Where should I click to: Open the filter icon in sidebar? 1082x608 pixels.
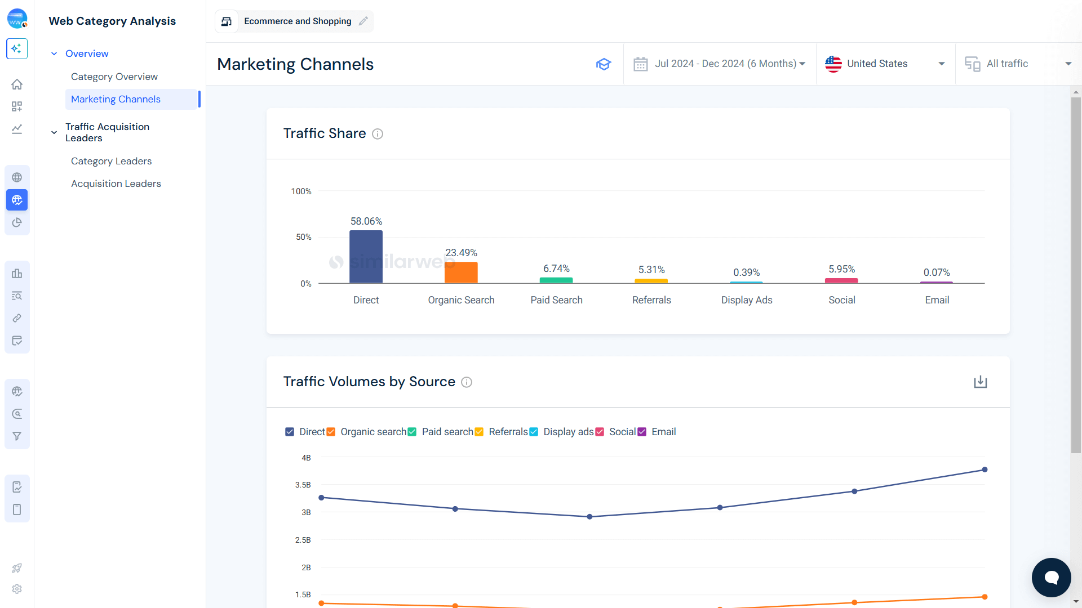click(x=17, y=436)
